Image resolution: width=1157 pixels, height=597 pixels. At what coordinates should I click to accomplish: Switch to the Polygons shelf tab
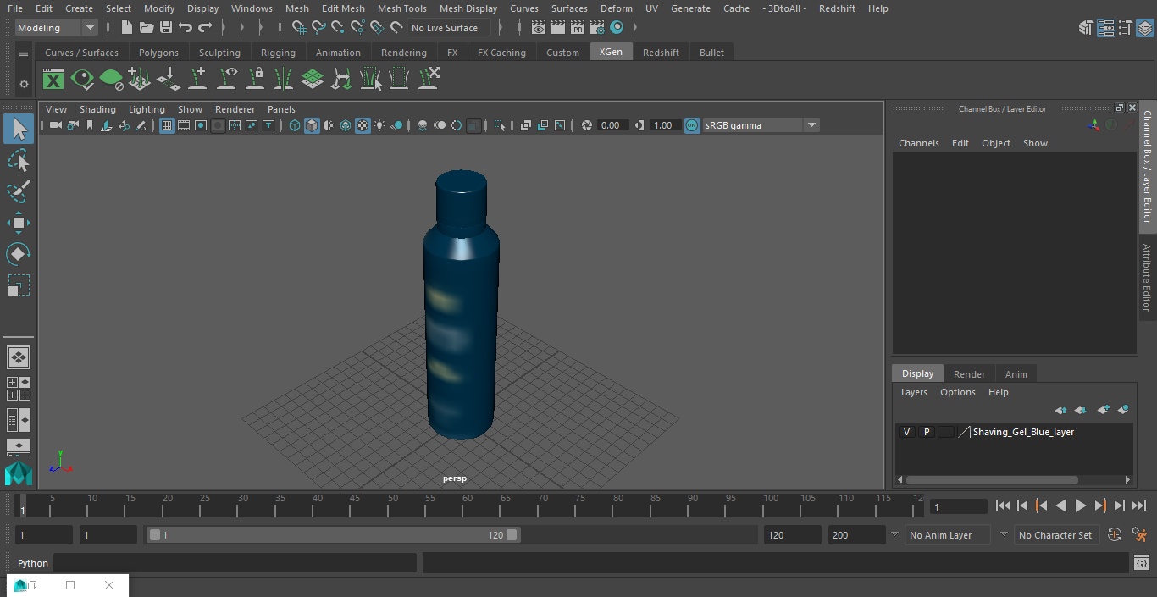(158, 53)
